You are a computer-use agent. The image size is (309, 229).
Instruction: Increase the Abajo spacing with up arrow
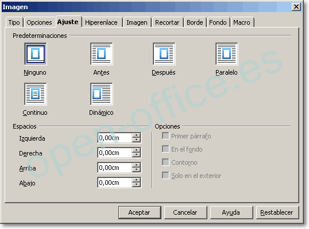tap(136, 180)
